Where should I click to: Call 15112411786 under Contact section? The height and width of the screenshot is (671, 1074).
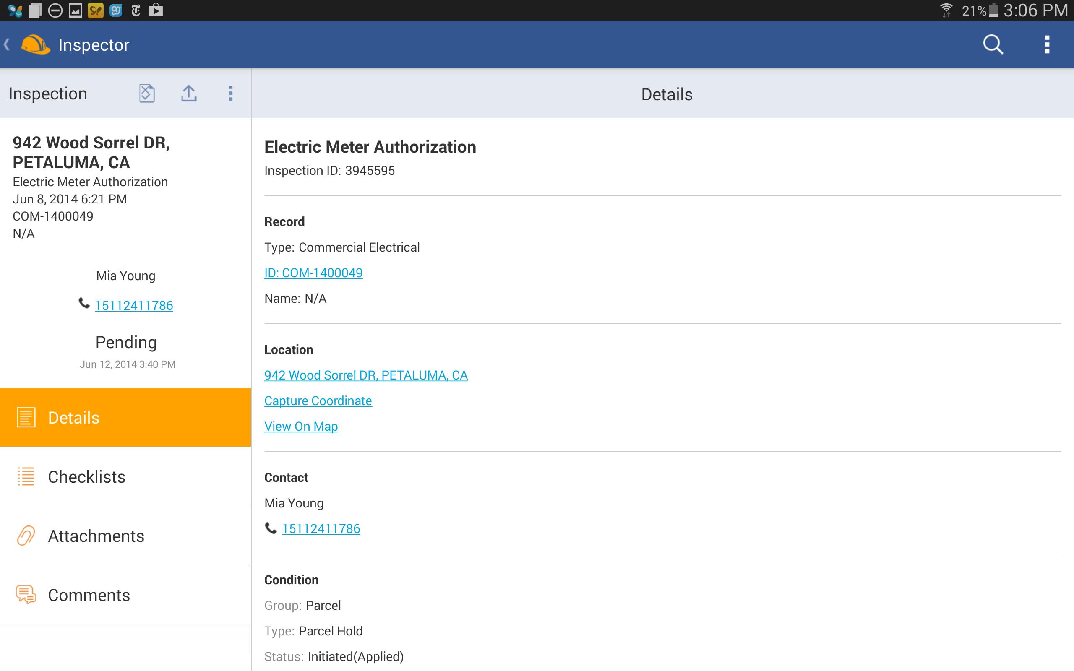tap(321, 528)
